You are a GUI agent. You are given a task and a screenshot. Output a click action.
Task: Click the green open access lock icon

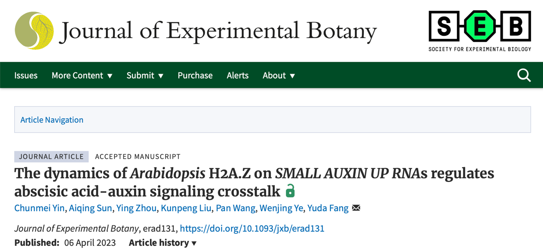(x=291, y=191)
